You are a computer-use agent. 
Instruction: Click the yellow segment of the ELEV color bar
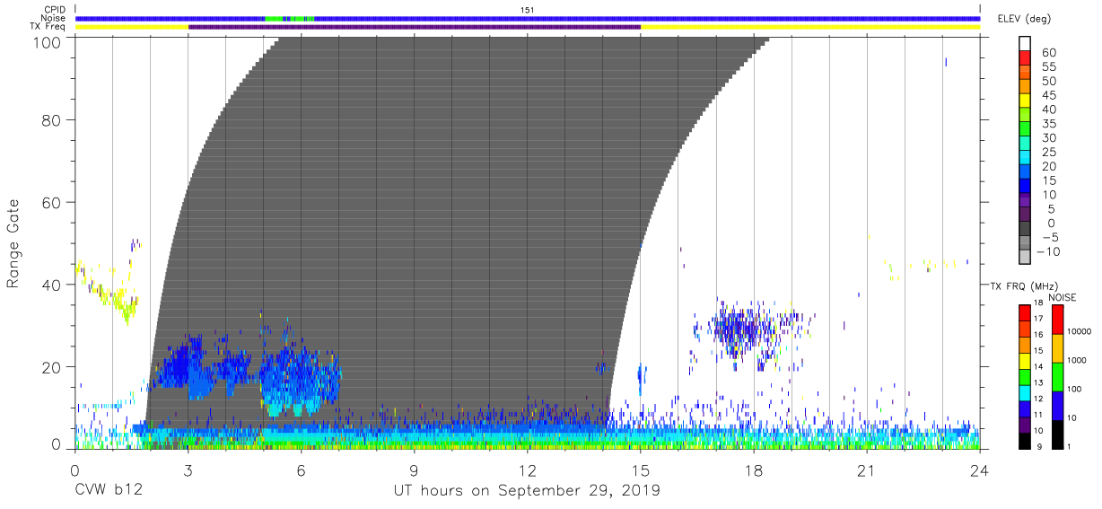point(1026,101)
